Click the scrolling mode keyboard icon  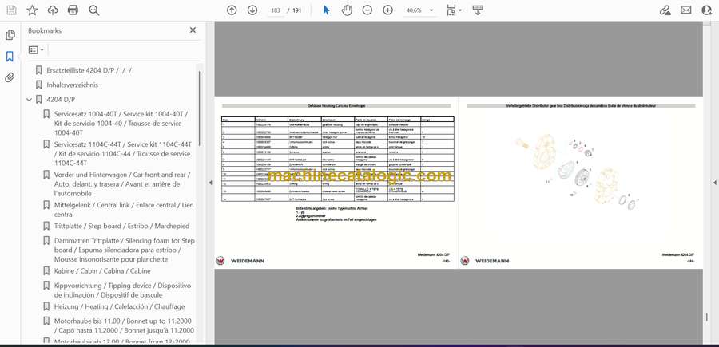478,10
